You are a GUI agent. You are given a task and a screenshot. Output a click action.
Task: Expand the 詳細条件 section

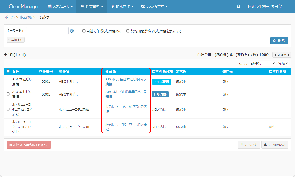tap(16, 40)
